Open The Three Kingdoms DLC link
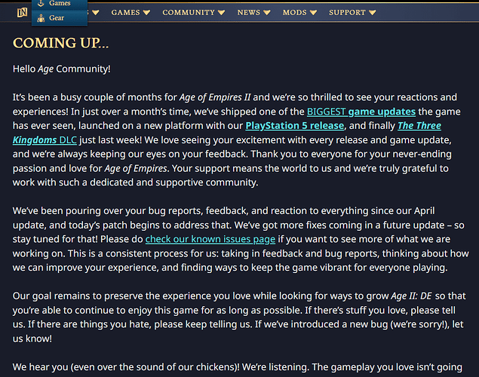The height and width of the screenshot is (377, 479). click(x=45, y=140)
